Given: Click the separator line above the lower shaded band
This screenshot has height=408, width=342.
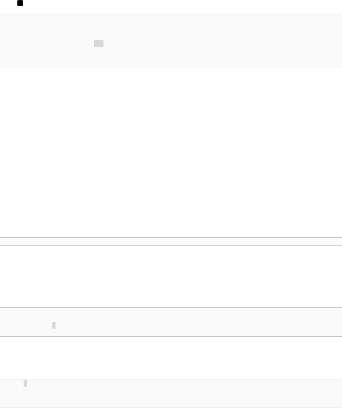Looking at the screenshot, I should click(x=171, y=307).
